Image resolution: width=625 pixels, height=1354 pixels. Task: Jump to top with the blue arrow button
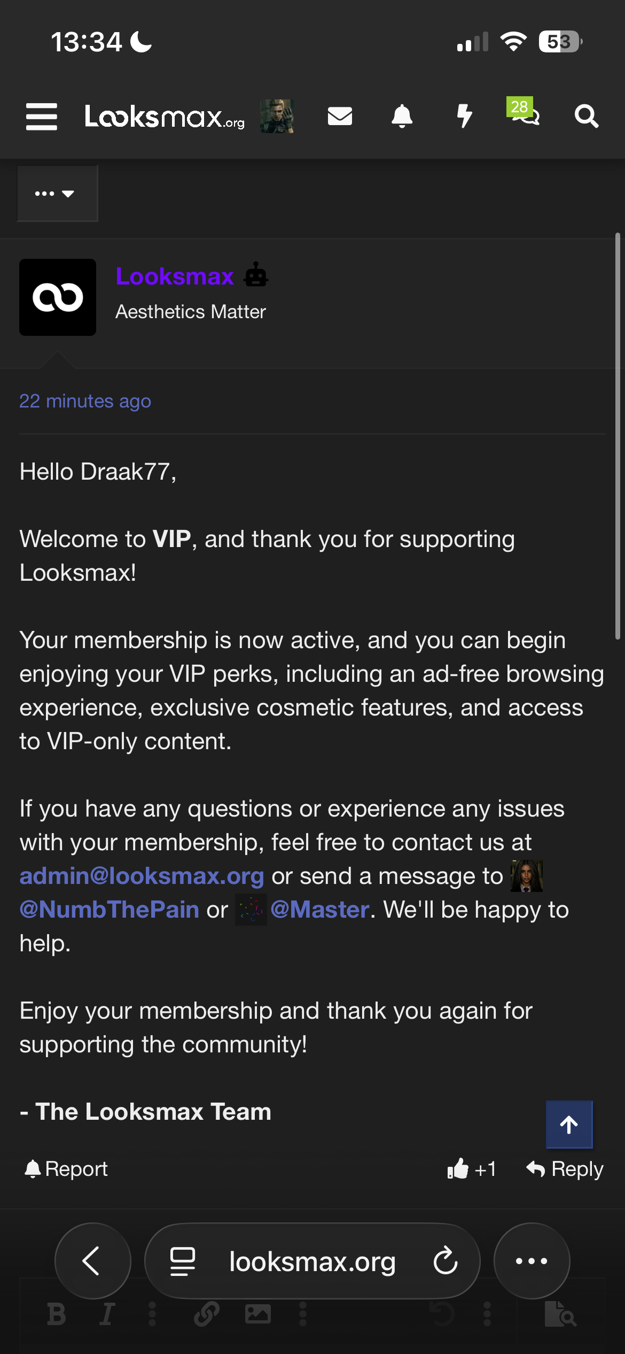coord(569,1125)
